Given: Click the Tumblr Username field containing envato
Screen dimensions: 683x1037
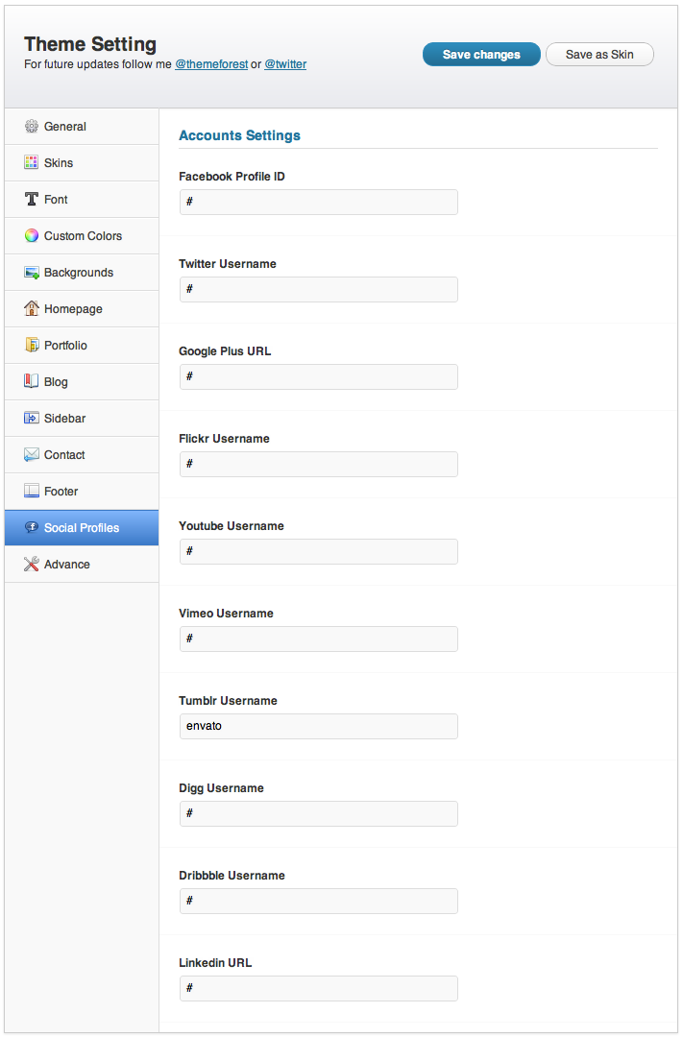Looking at the screenshot, I should coord(318,726).
